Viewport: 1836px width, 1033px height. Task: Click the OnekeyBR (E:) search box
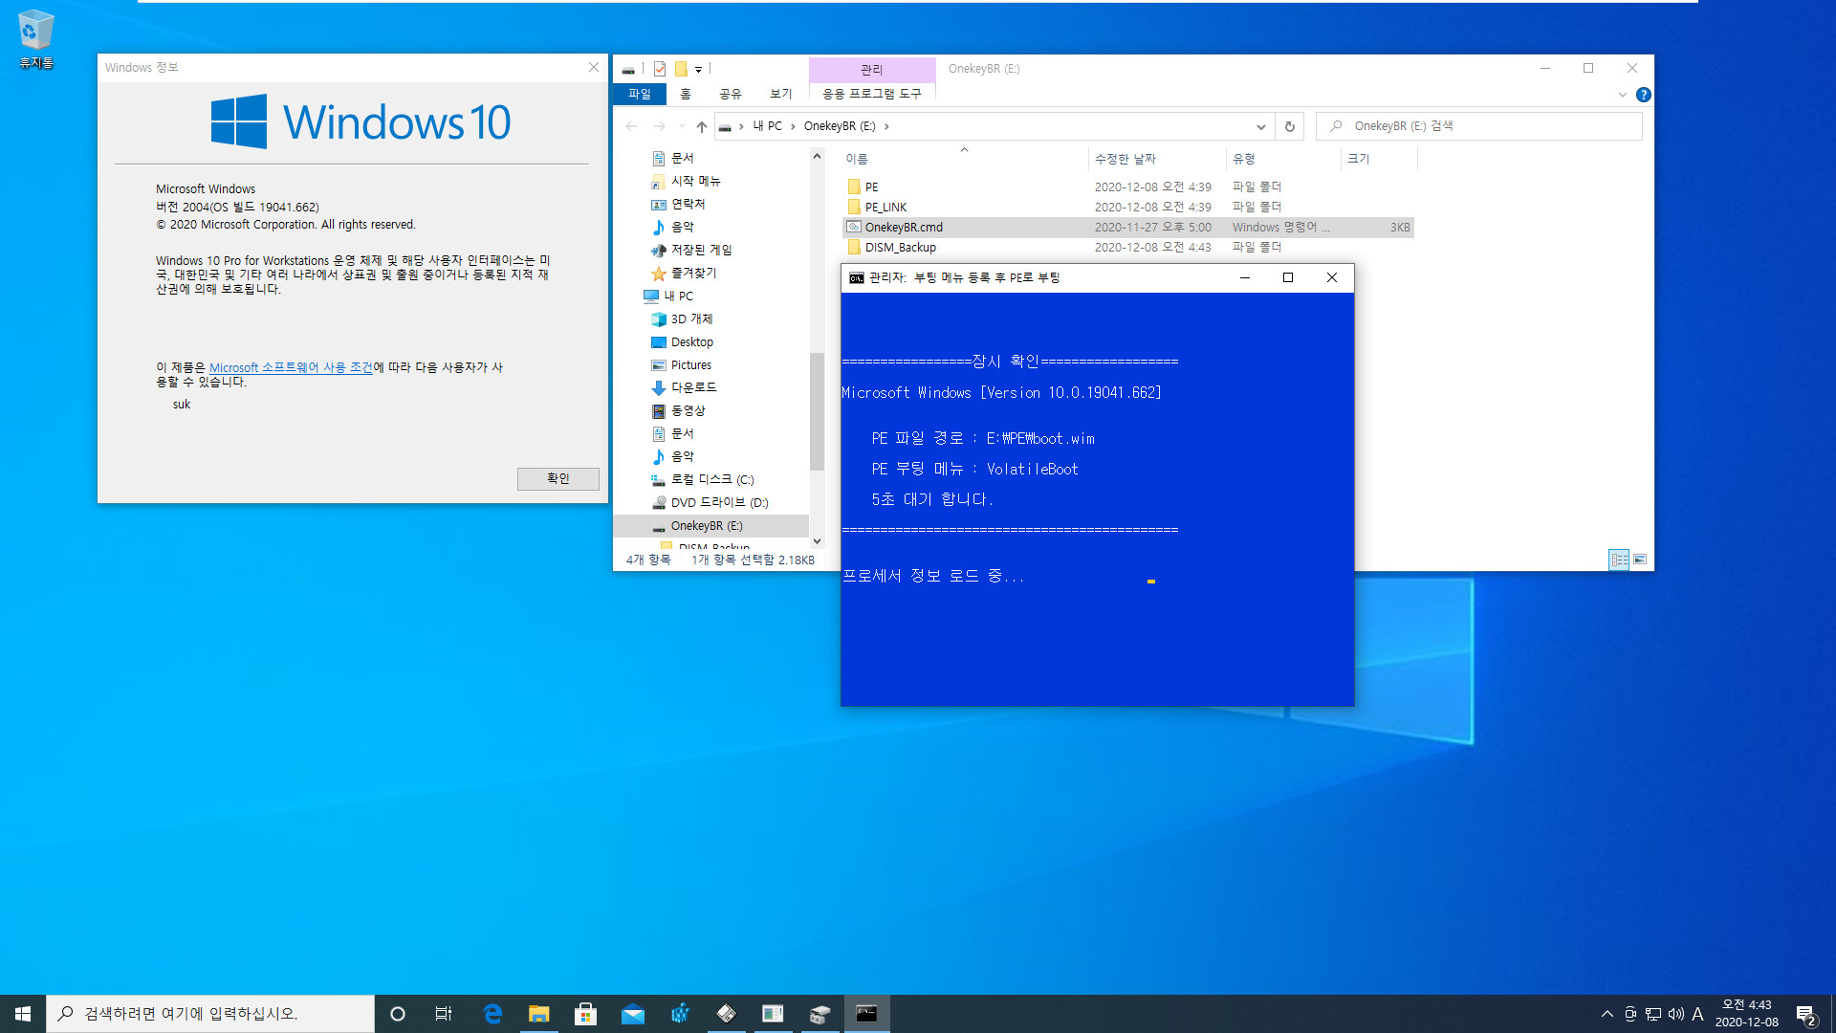click(x=1479, y=126)
